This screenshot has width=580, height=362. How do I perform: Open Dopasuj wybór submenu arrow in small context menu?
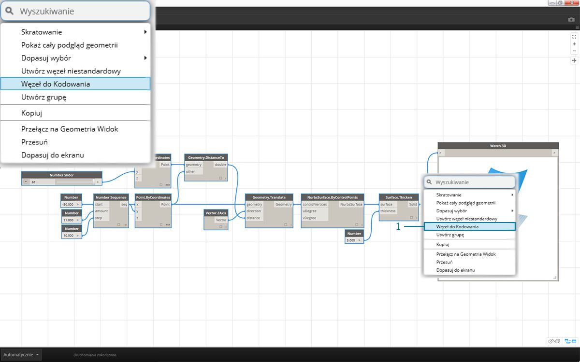coord(512,210)
